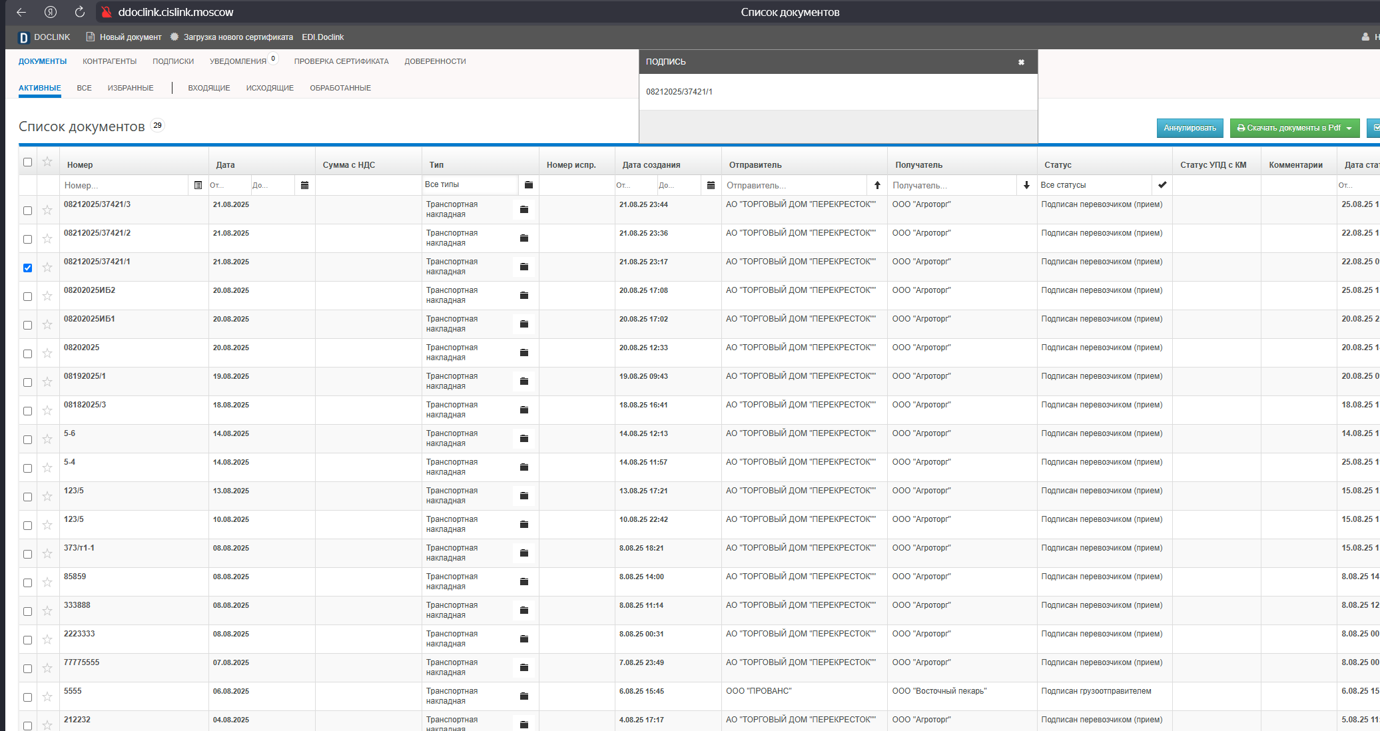
Task: Click the browser reload icon
Action: pyautogui.click(x=80, y=12)
